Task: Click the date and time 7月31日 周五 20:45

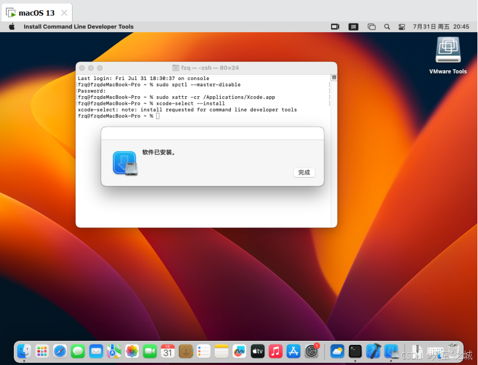Action: click(441, 27)
